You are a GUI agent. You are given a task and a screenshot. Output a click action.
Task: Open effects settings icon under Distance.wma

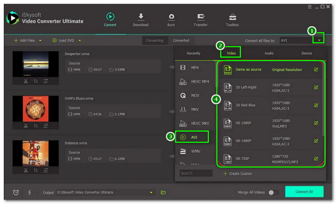[46, 170]
